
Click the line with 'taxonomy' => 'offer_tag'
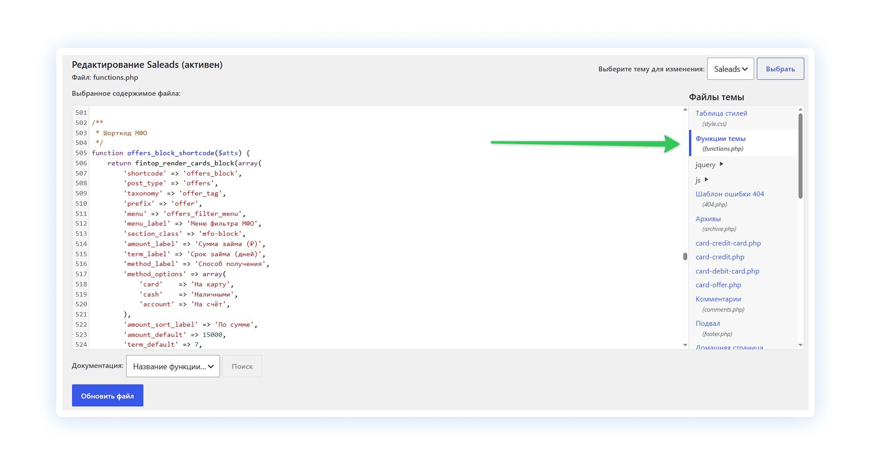coord(175,193)
